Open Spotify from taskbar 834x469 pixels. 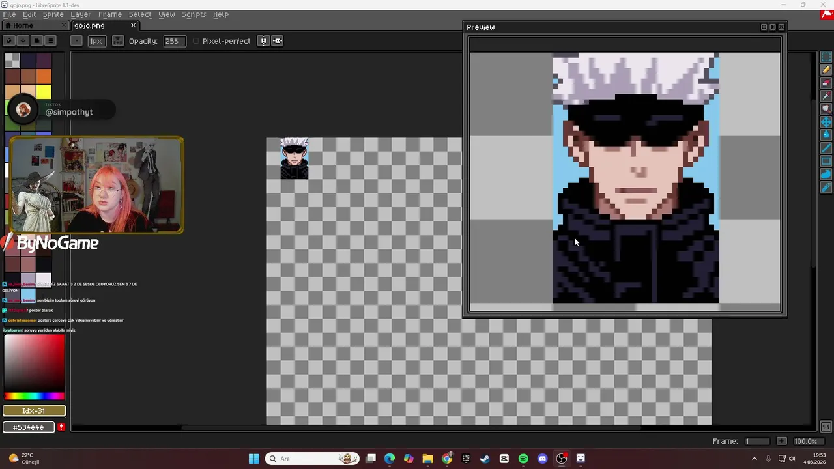pos(523,459)
